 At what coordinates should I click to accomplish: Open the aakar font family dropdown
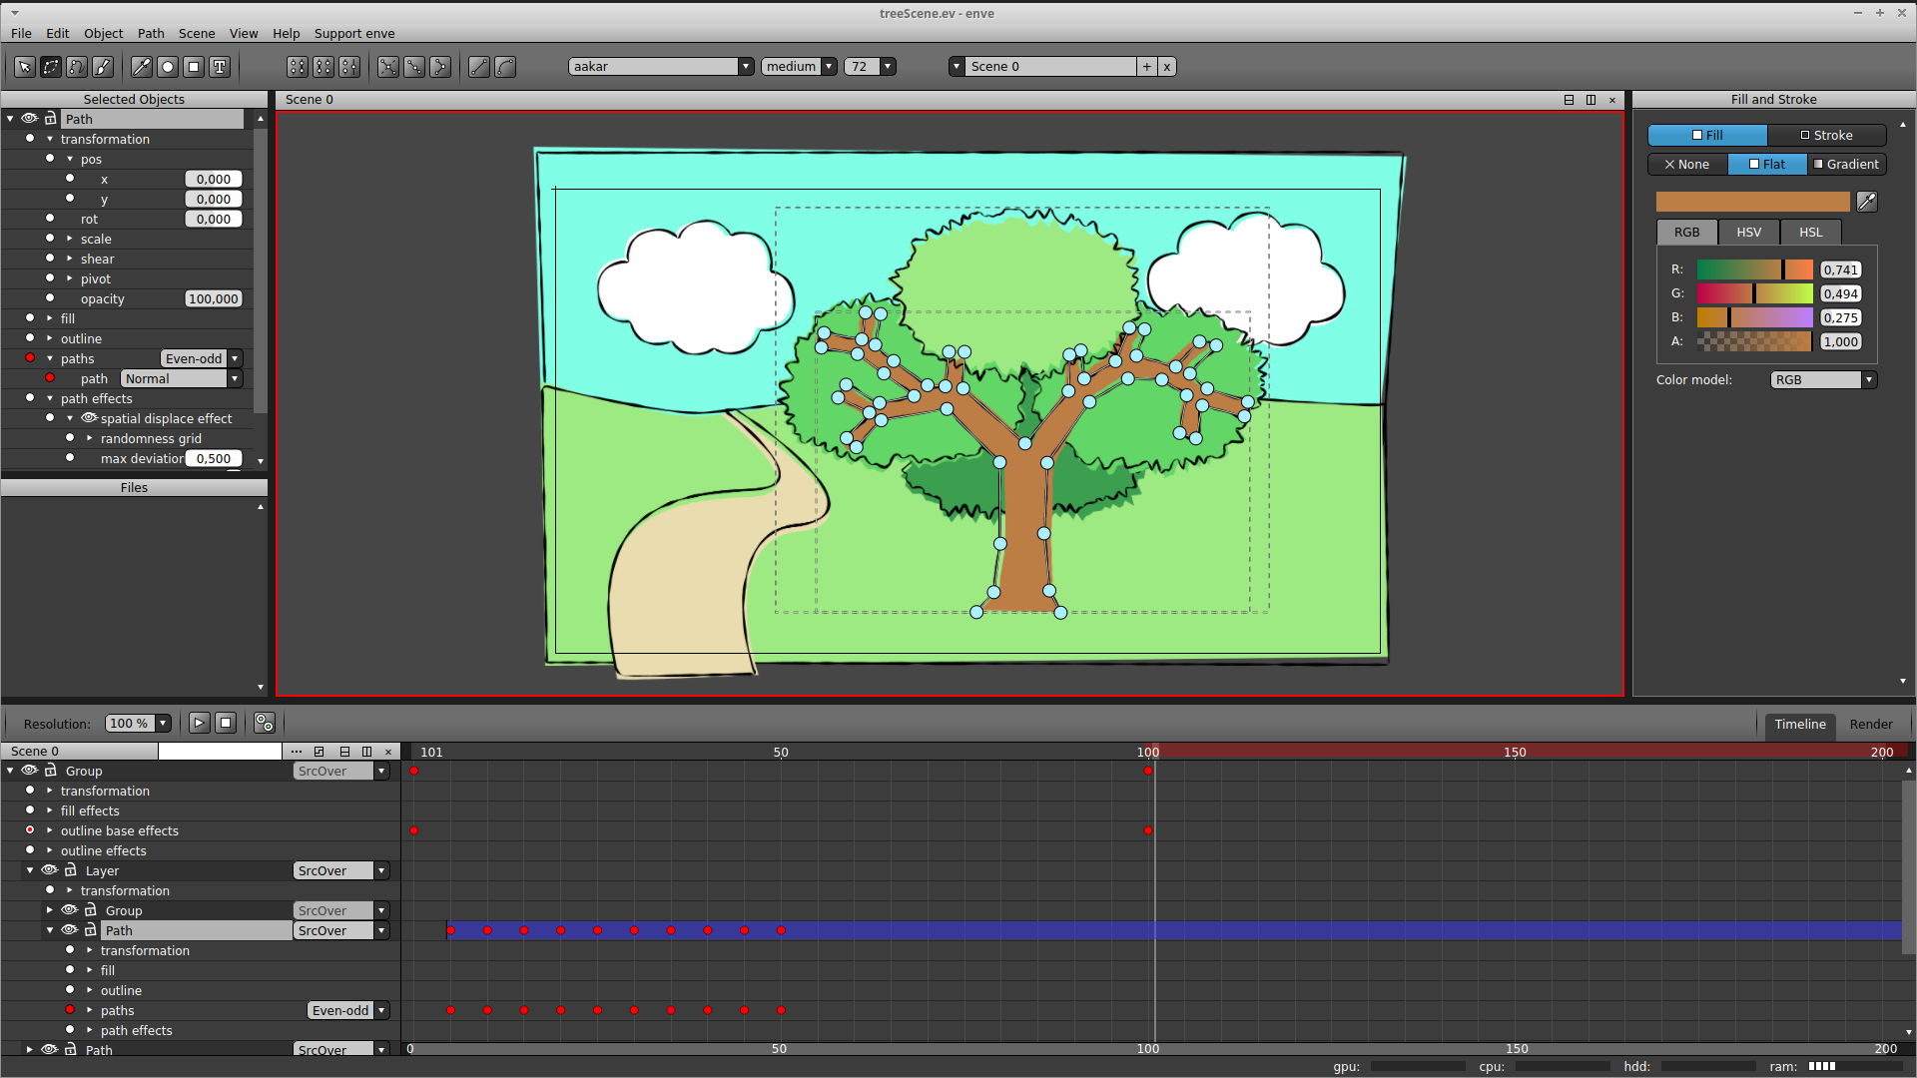(x=746, y=66)
